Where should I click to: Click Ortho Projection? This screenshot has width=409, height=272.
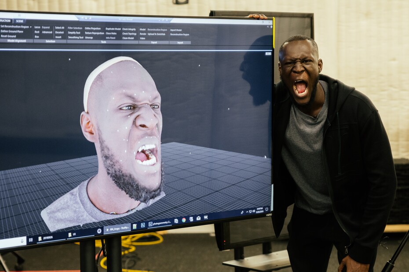click(x=93, y=29)
